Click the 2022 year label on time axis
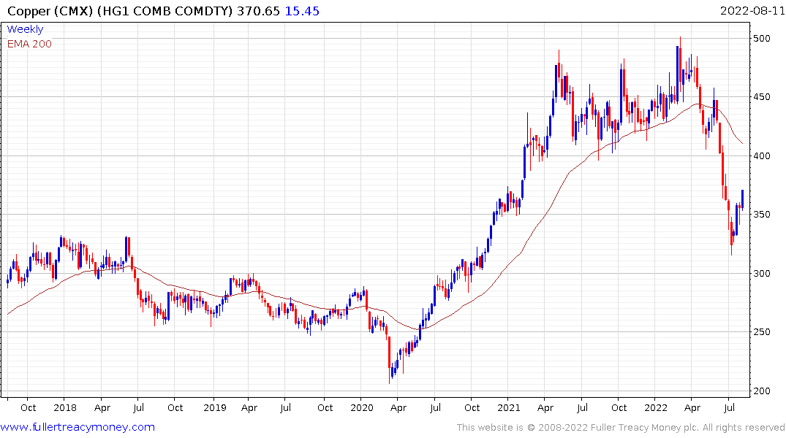Image resolution: width=786 pixels, height=438 pixels. [656, 407]
